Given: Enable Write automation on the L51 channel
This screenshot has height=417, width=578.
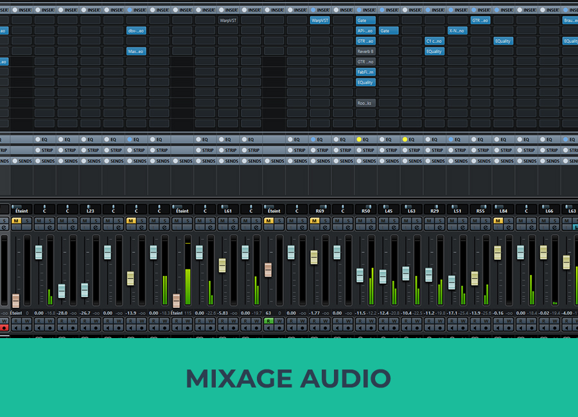Looking at the screenshot, I should pyautogui.click(x=462, y=320).
